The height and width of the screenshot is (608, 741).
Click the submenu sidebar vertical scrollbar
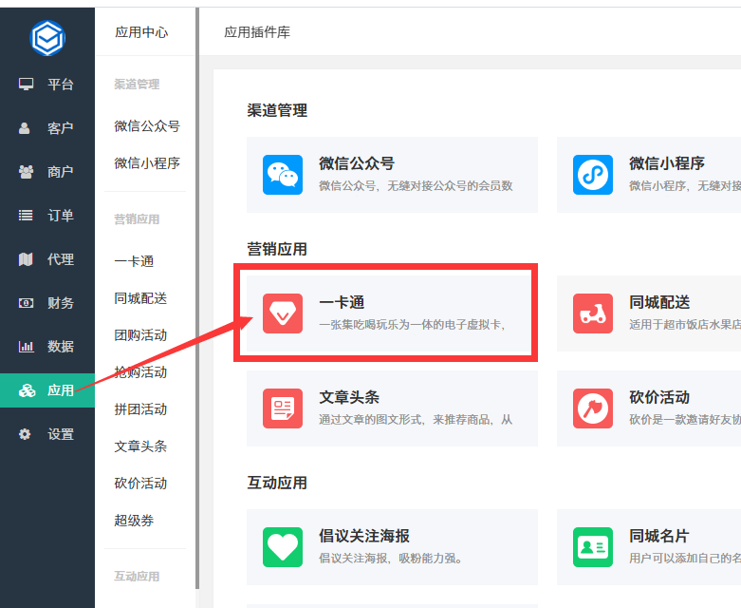(x=197, y=298)
